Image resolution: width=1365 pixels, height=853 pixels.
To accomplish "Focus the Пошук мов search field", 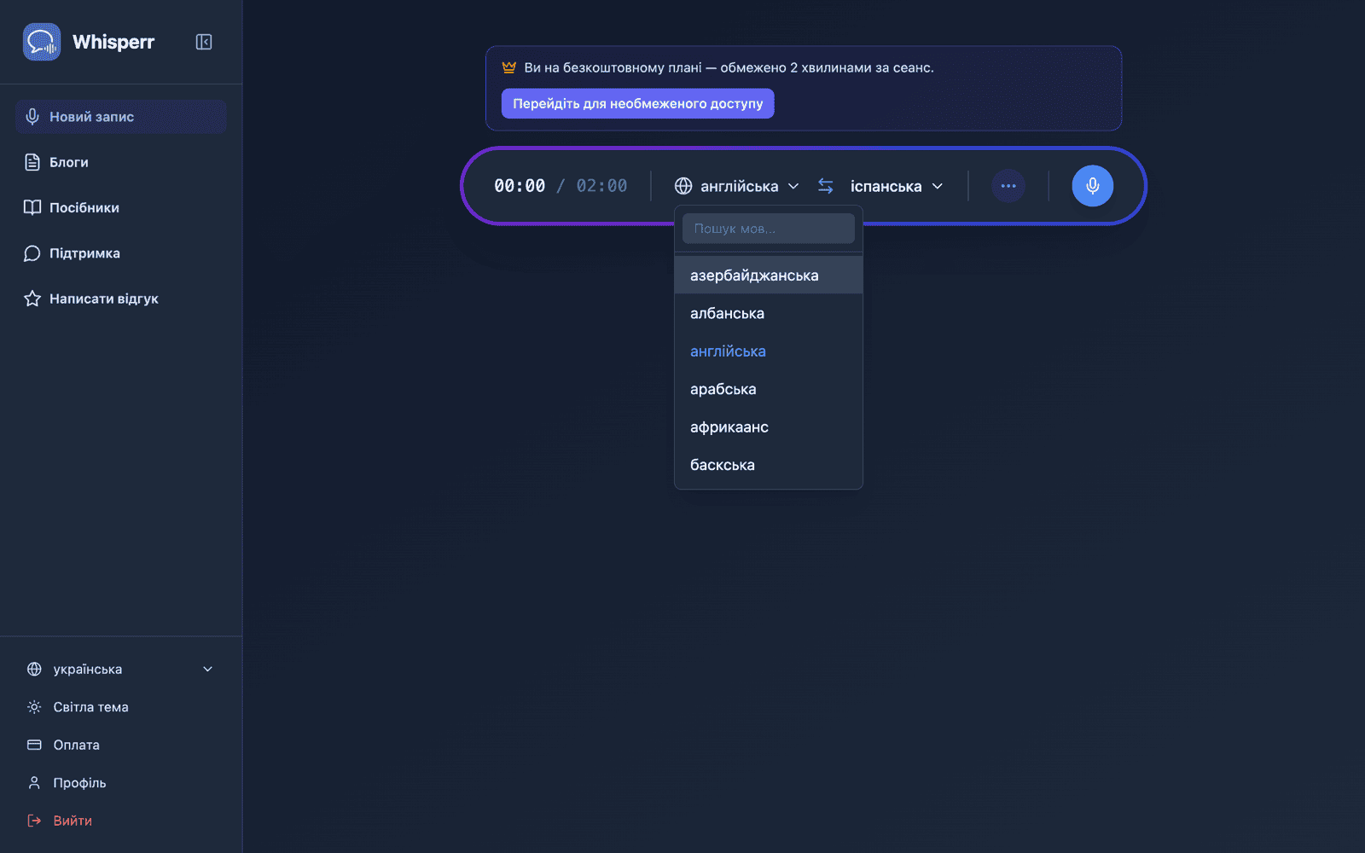I will point(769,229).
